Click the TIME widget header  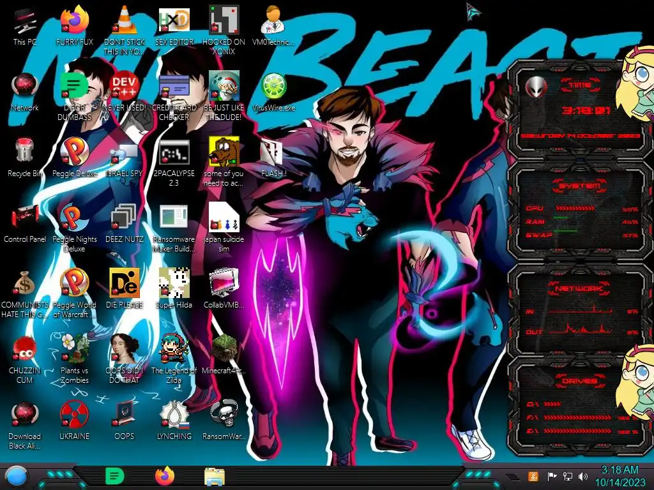tap(580, 85)
